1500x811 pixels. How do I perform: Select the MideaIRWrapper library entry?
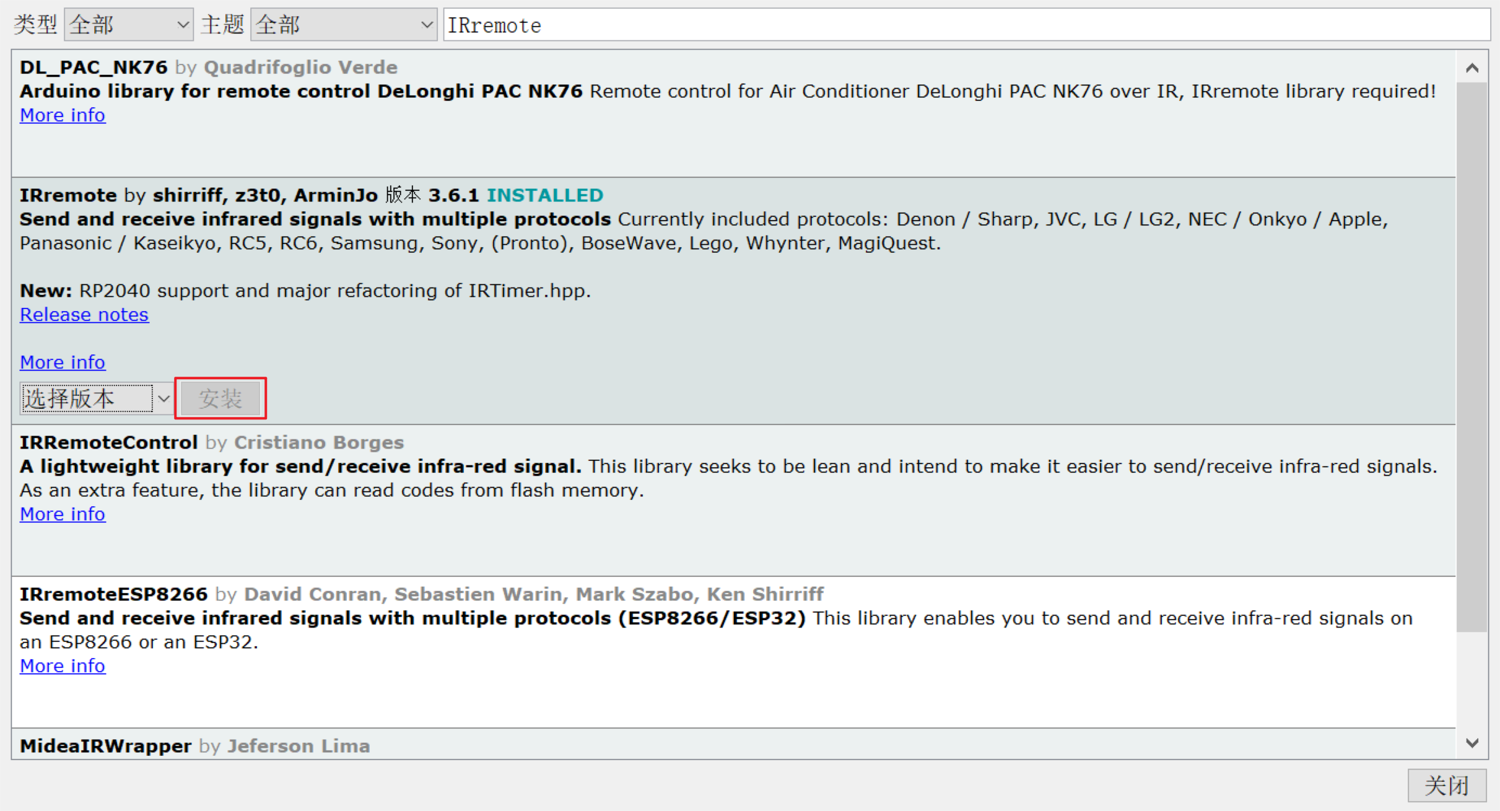(105, 746)
